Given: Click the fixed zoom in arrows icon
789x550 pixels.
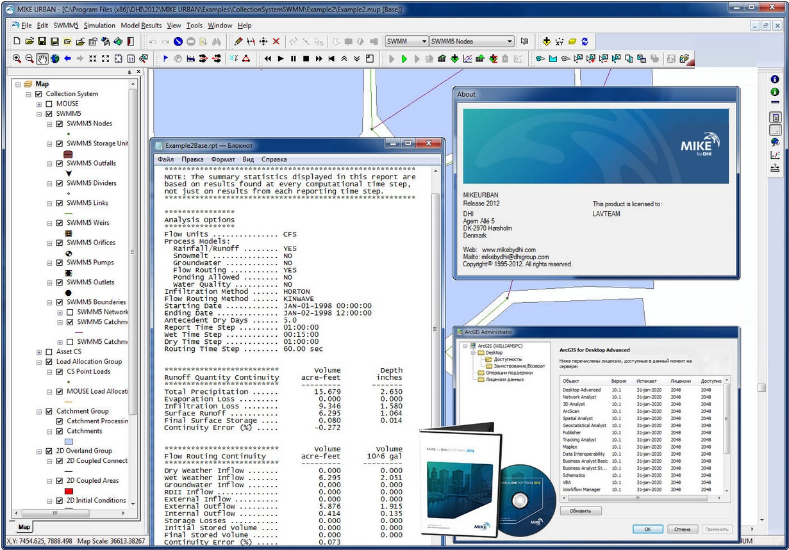Looking at the screenshot, I should [x=93, y=59].
